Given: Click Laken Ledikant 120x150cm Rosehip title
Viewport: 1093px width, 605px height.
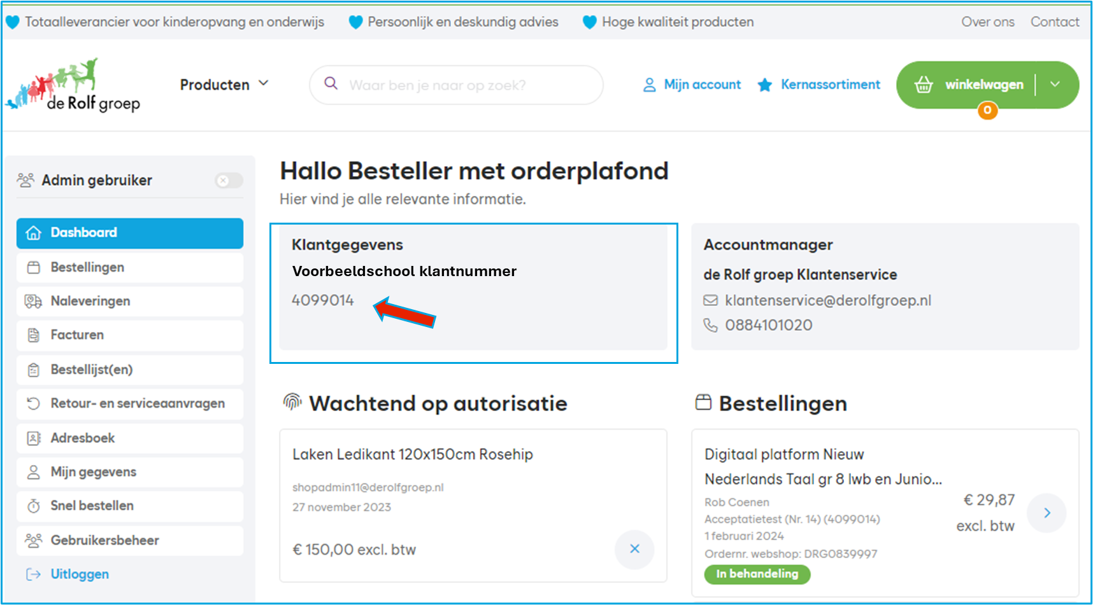Looking at the screenshot, I should 413,454.
